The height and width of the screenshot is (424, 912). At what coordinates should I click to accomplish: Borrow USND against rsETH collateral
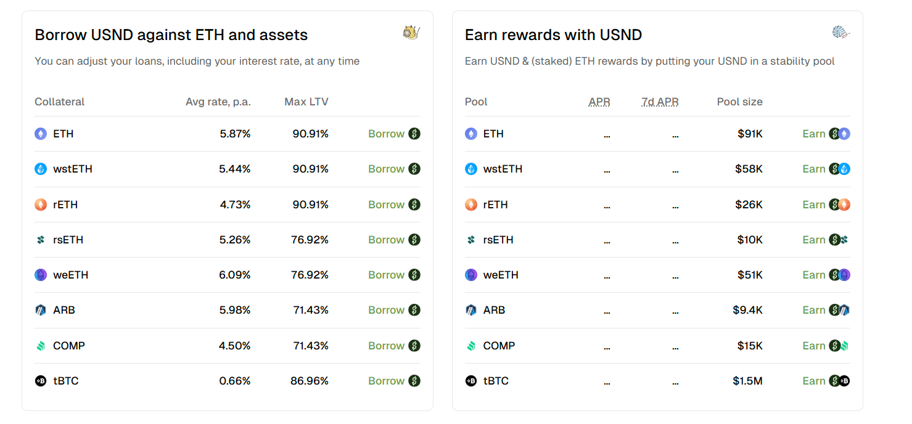[x=394, y=240]
